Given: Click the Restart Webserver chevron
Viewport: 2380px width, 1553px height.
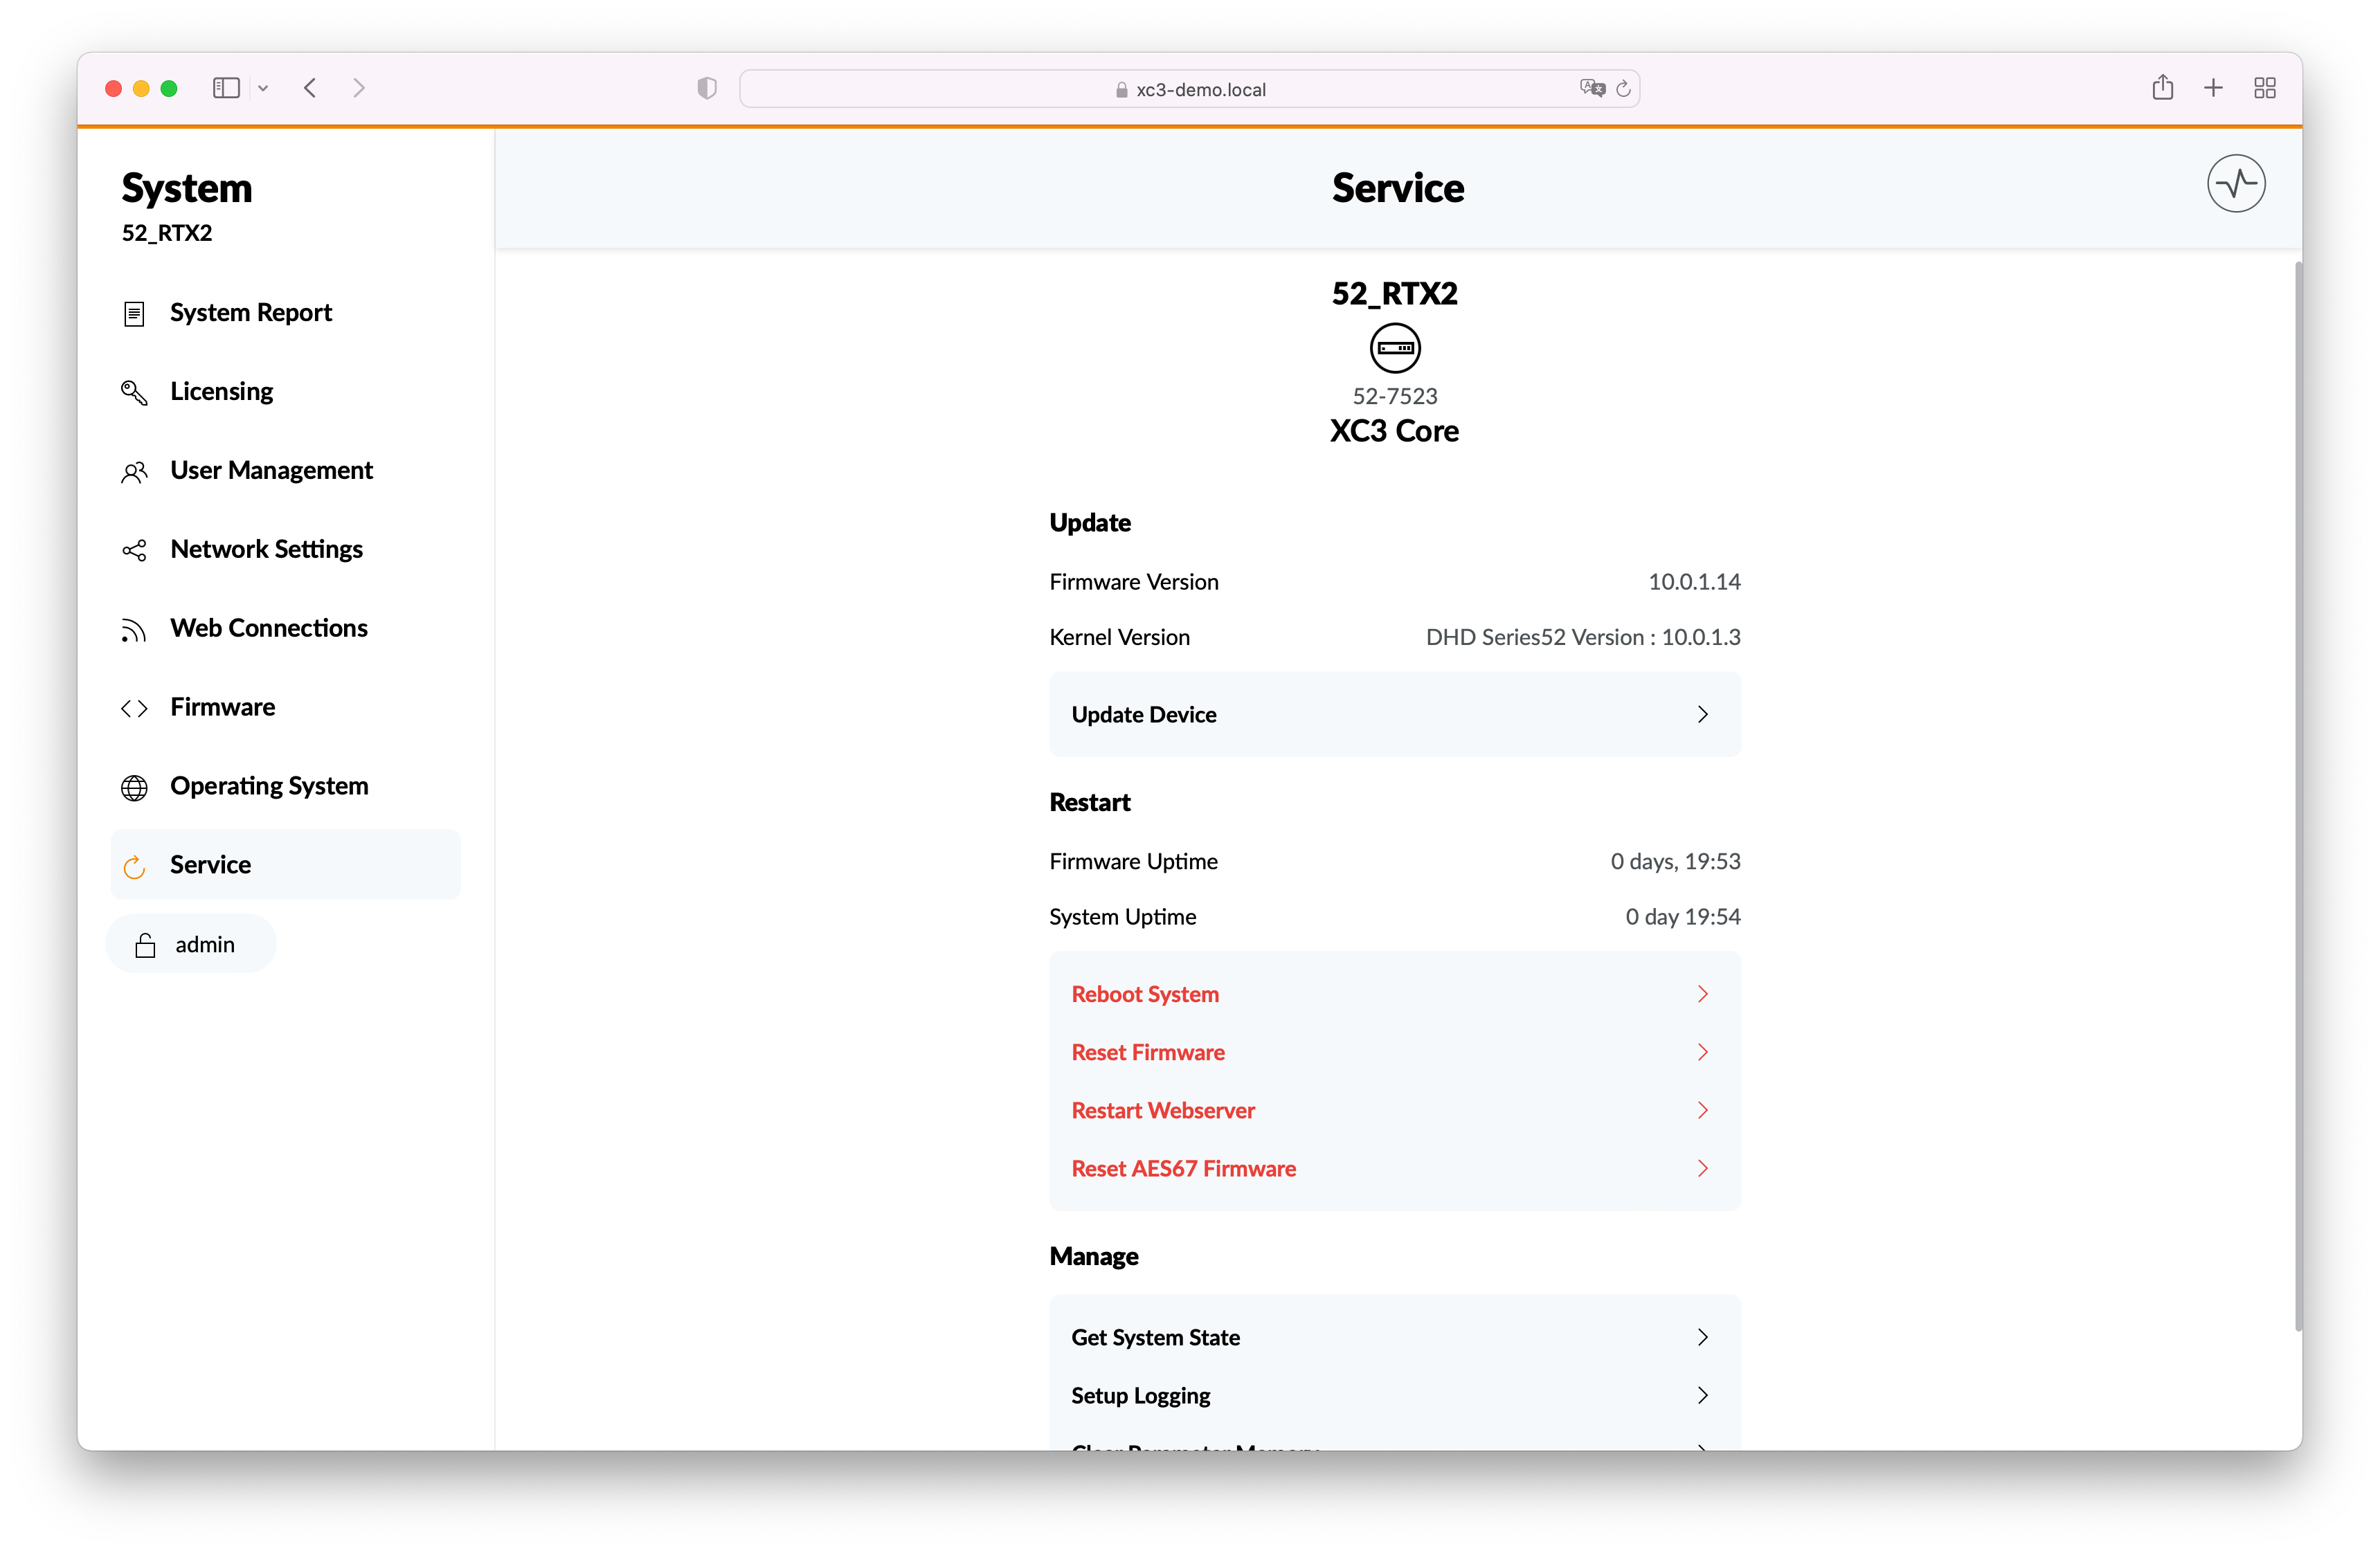Looking at the screenshot, I should (1702, 1110).
